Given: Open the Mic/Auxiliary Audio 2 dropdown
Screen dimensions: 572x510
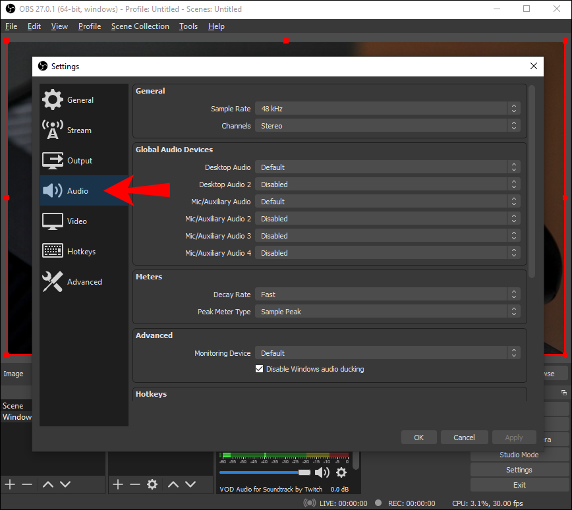Looking at the screenshot, I should (387, 219).
